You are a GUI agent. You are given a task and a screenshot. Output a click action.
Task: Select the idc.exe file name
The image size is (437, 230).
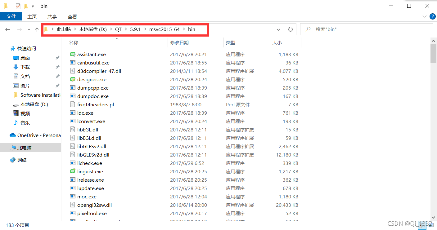pos(85,113)
